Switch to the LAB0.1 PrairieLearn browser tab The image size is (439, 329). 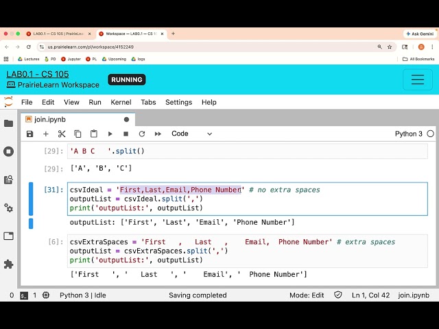tap(59, 34)
